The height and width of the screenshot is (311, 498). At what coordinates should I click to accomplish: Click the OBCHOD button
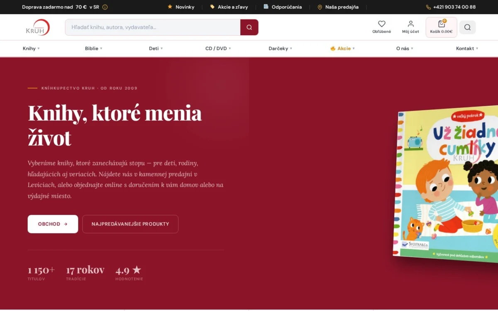point(53,224)
